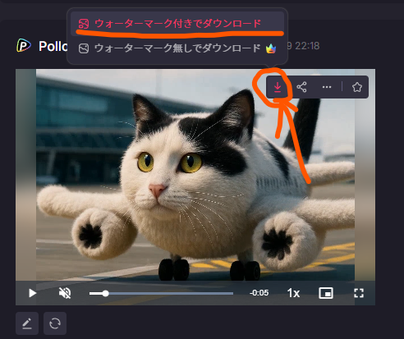Click the cat airplane video frame
The width and height of the screenshot is (404, 339).
coord(195,175)
